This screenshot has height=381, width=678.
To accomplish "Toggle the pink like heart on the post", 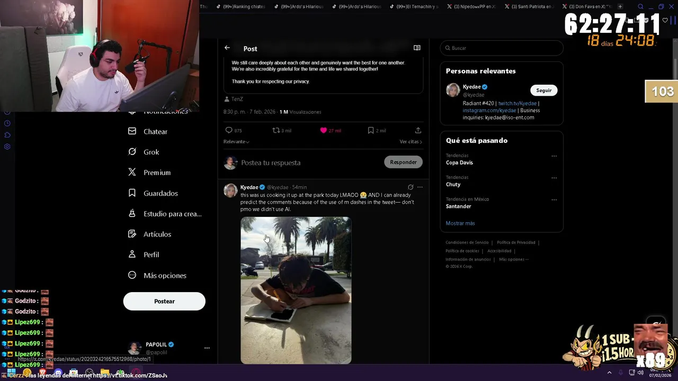I will point(323,130).
